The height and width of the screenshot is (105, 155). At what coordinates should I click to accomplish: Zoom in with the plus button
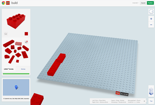pyautogui.click(x=151, y=19)
